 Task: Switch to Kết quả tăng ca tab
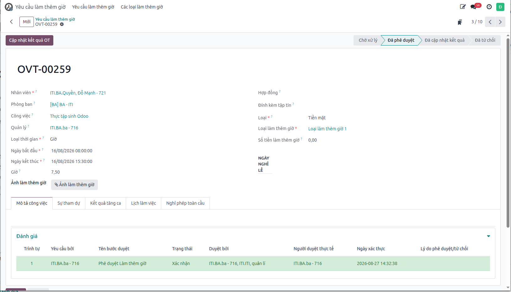click(x=105, y=203)
